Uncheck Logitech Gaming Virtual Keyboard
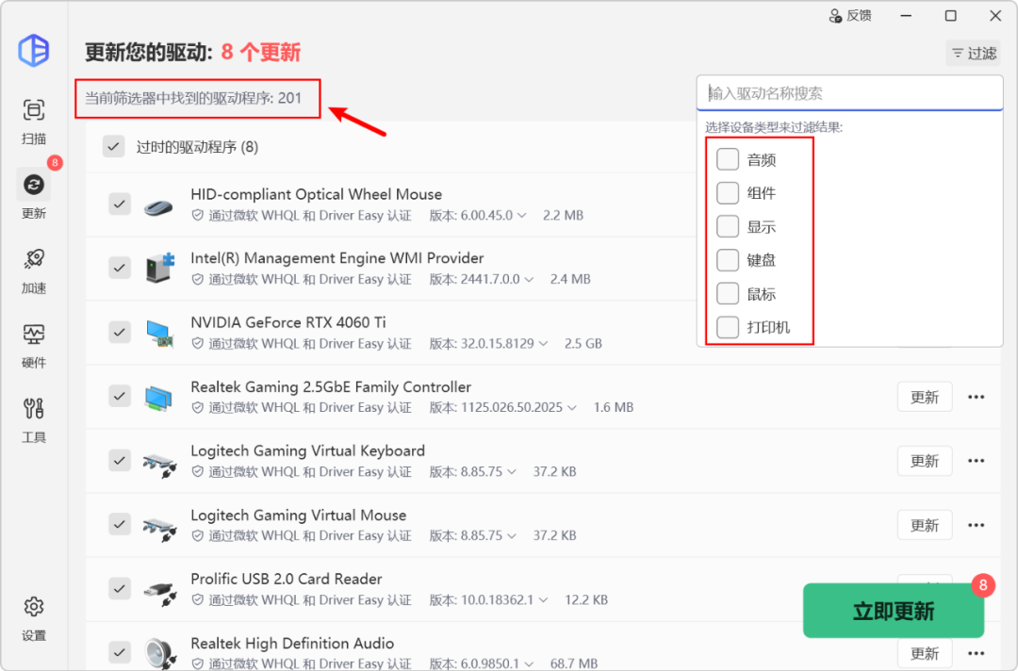Screen dimensions: 1018x671 (x=120, y=460)
